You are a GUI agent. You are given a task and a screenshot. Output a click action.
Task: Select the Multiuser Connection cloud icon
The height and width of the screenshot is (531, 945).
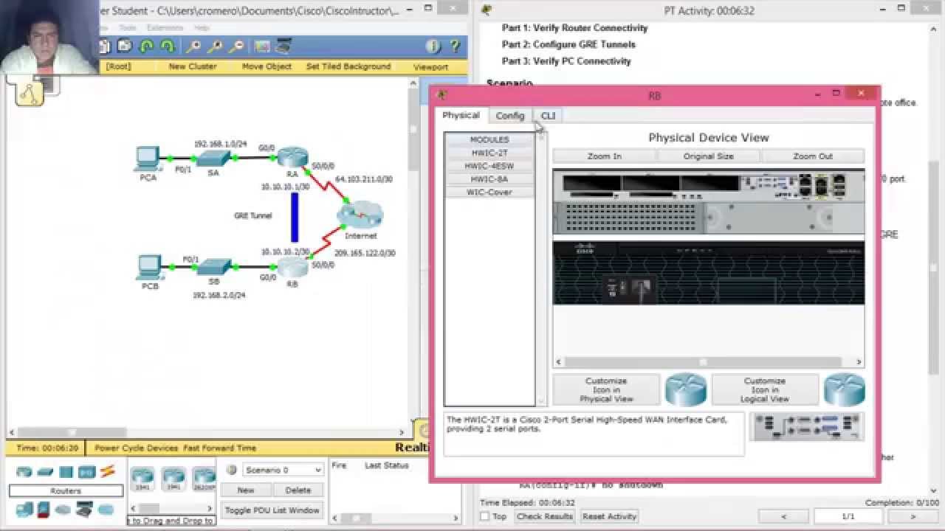point(106,509)
